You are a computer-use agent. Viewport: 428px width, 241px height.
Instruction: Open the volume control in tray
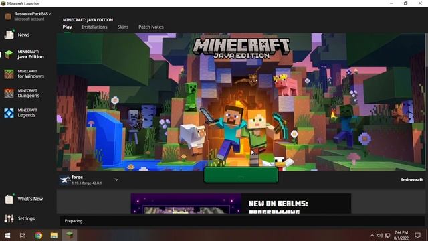tap(380, 235)
